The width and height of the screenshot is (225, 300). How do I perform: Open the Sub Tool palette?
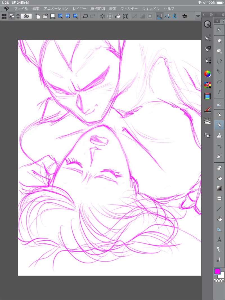(x=208, y=38)
